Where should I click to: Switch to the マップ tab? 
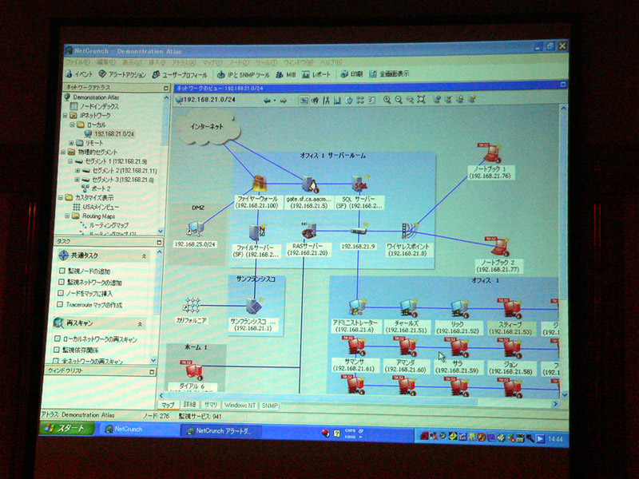(x=168, y=405)
